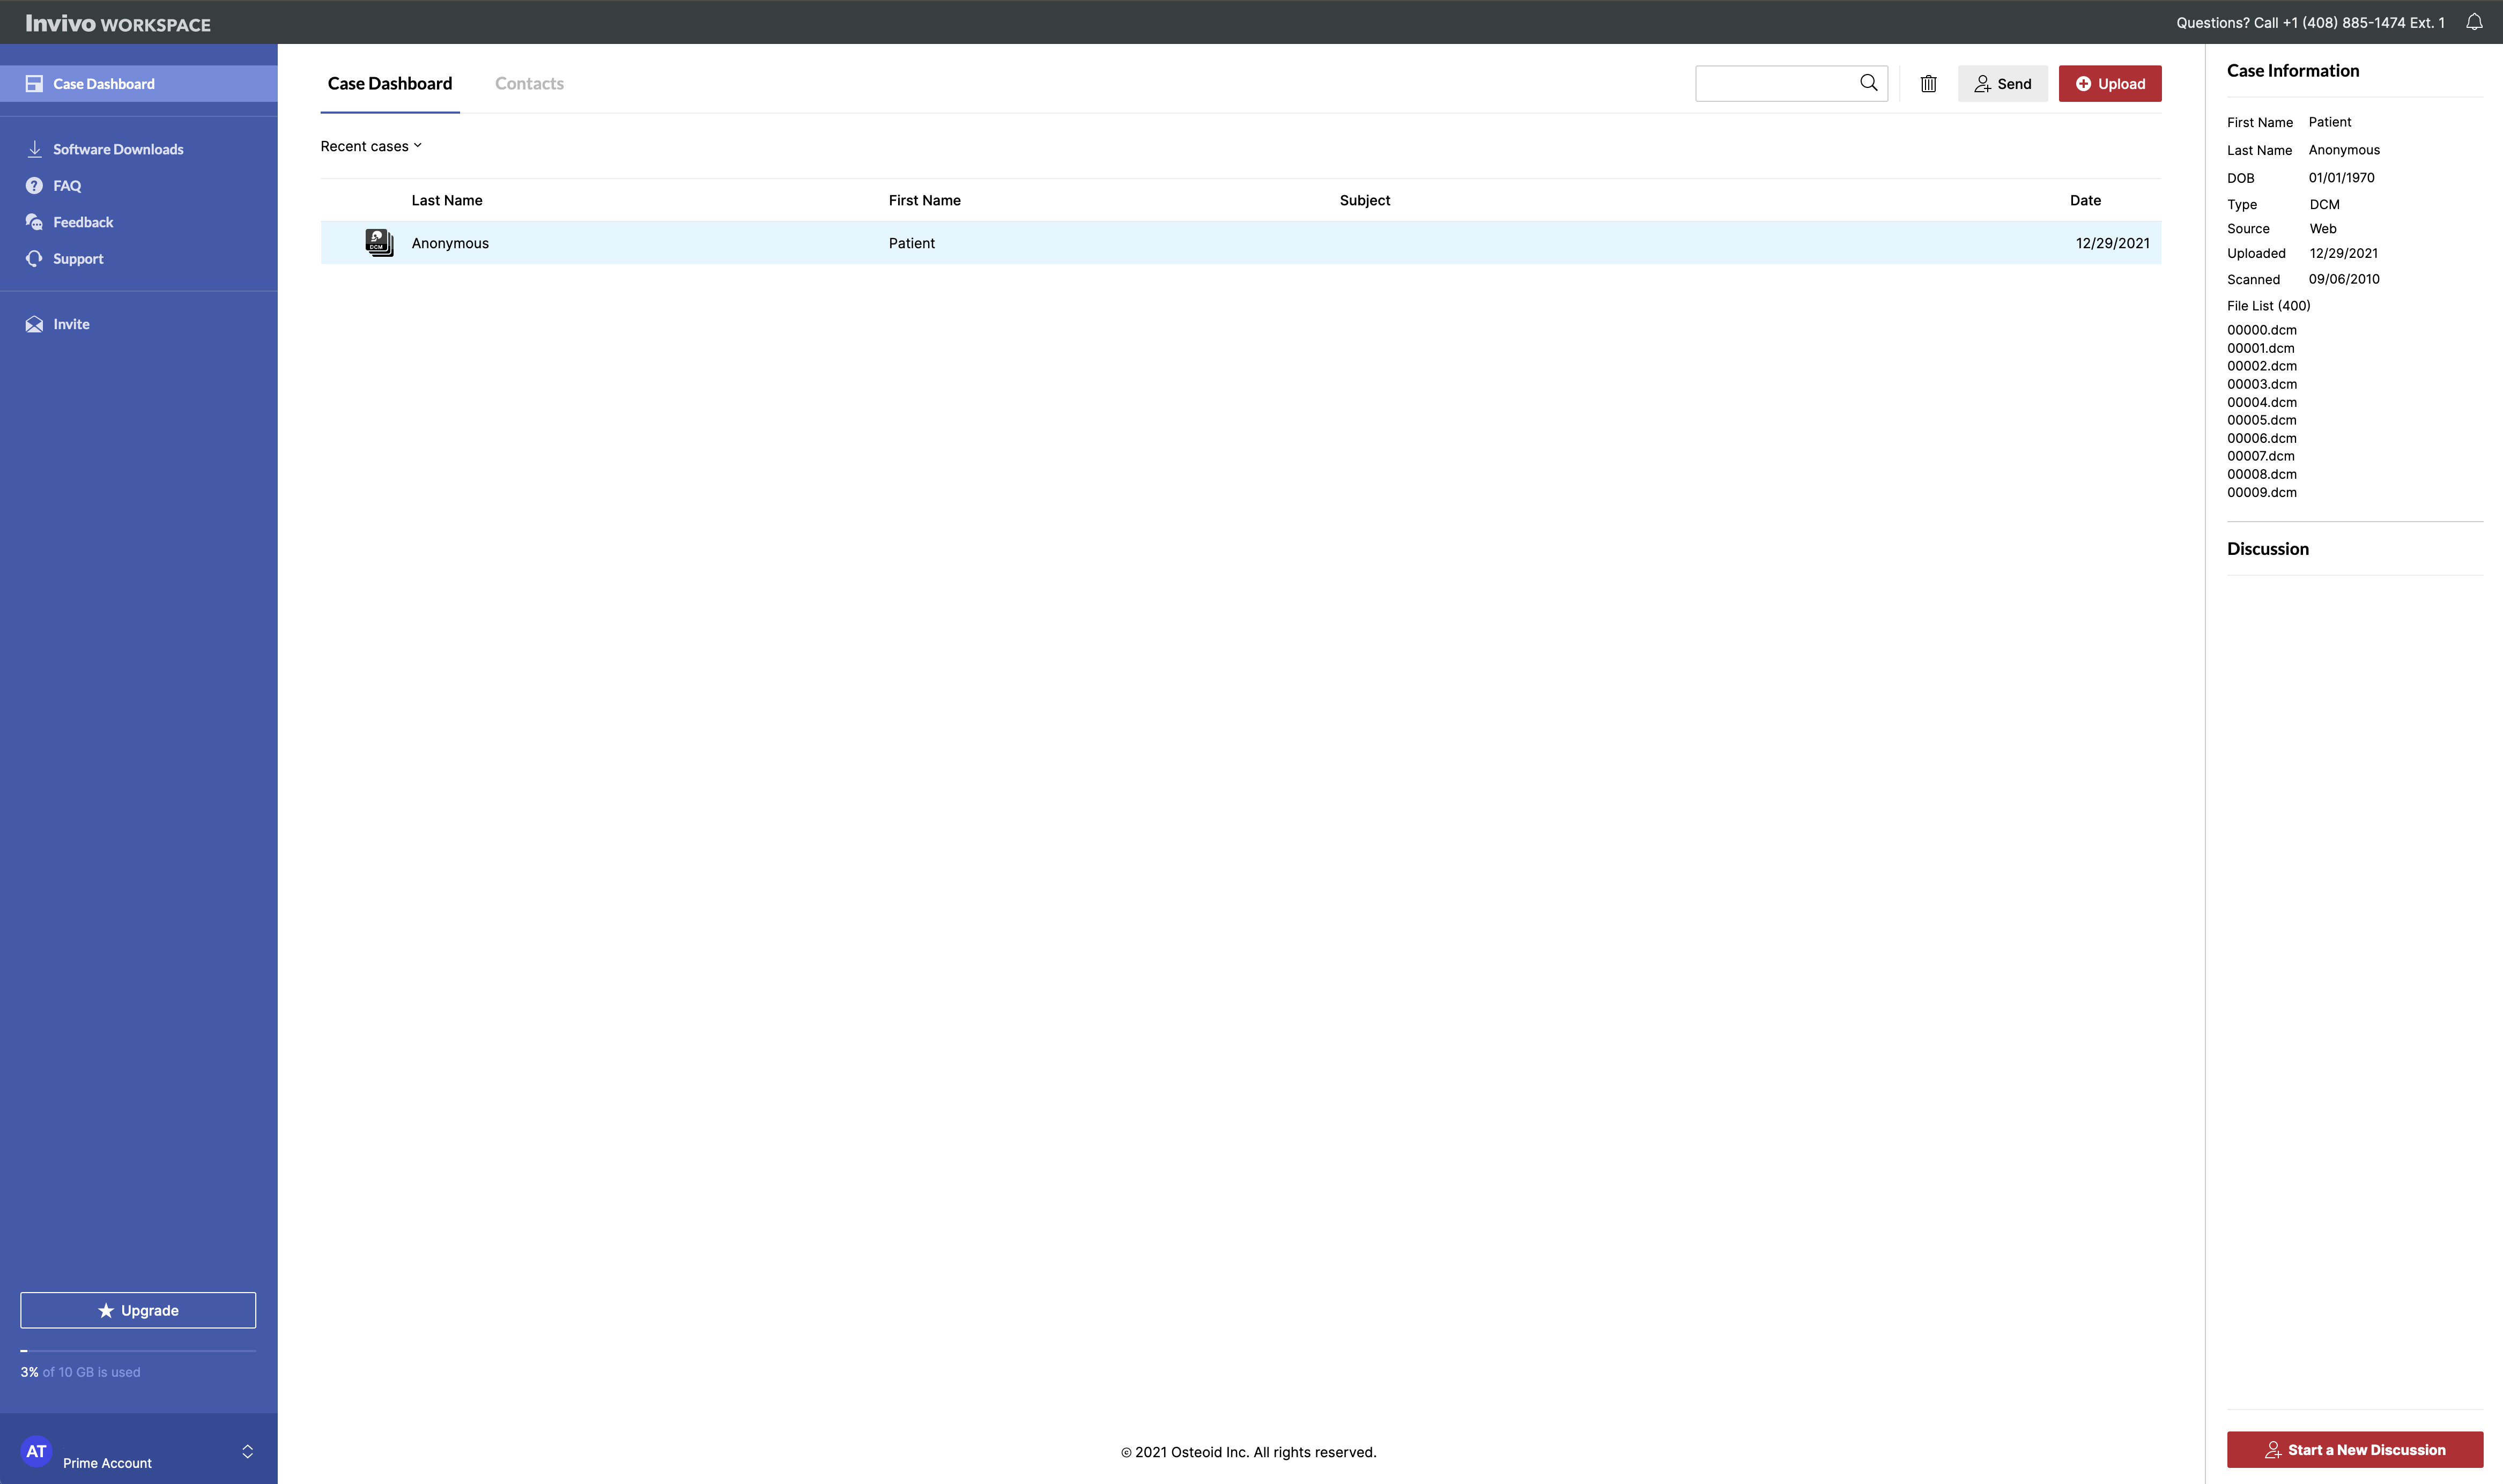Click the Support icon in sidebar
The width and height of the screenshot is (2503, 1484).
35,258
